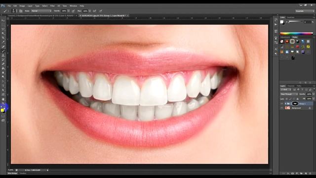Open the layer Fill dropdown arrow
The width and height of the screenshot is (316, 178).
point(314,99)
